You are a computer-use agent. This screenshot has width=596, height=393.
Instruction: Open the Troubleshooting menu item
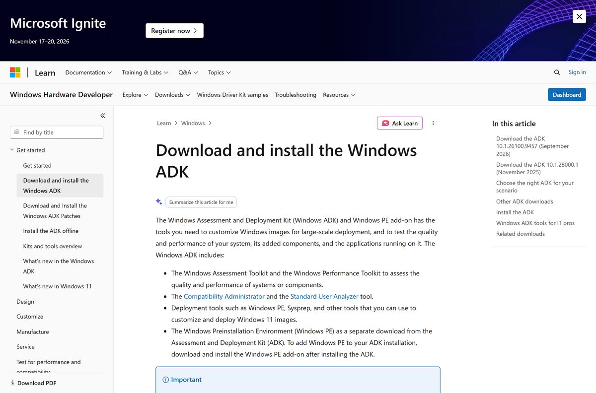click(296, 95)
